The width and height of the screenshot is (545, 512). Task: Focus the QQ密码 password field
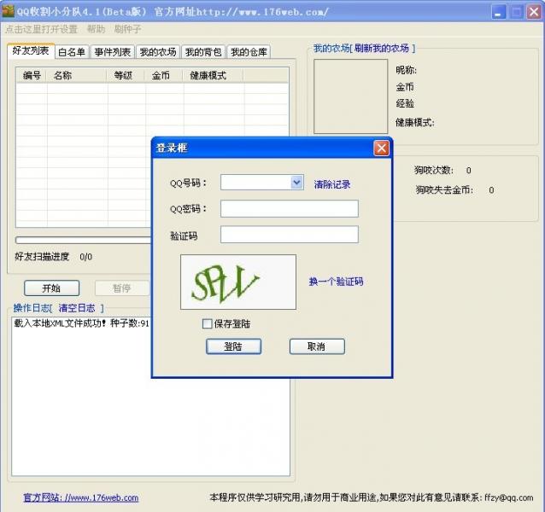[290, 208]
